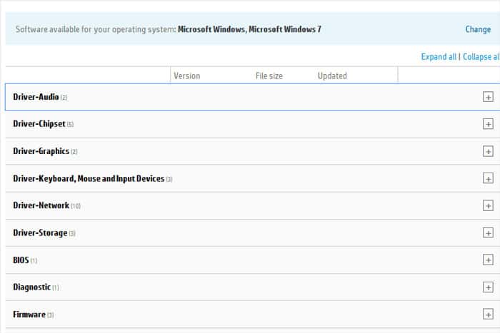Expand the Firmware plus icon

pos(488,314)
